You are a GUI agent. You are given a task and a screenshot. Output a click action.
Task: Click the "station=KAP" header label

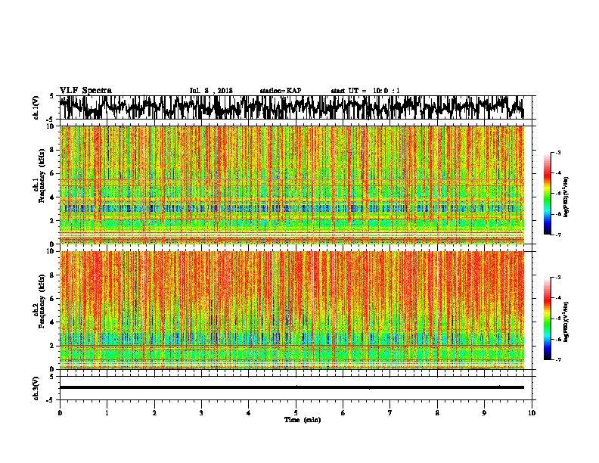tap(281, 91)
